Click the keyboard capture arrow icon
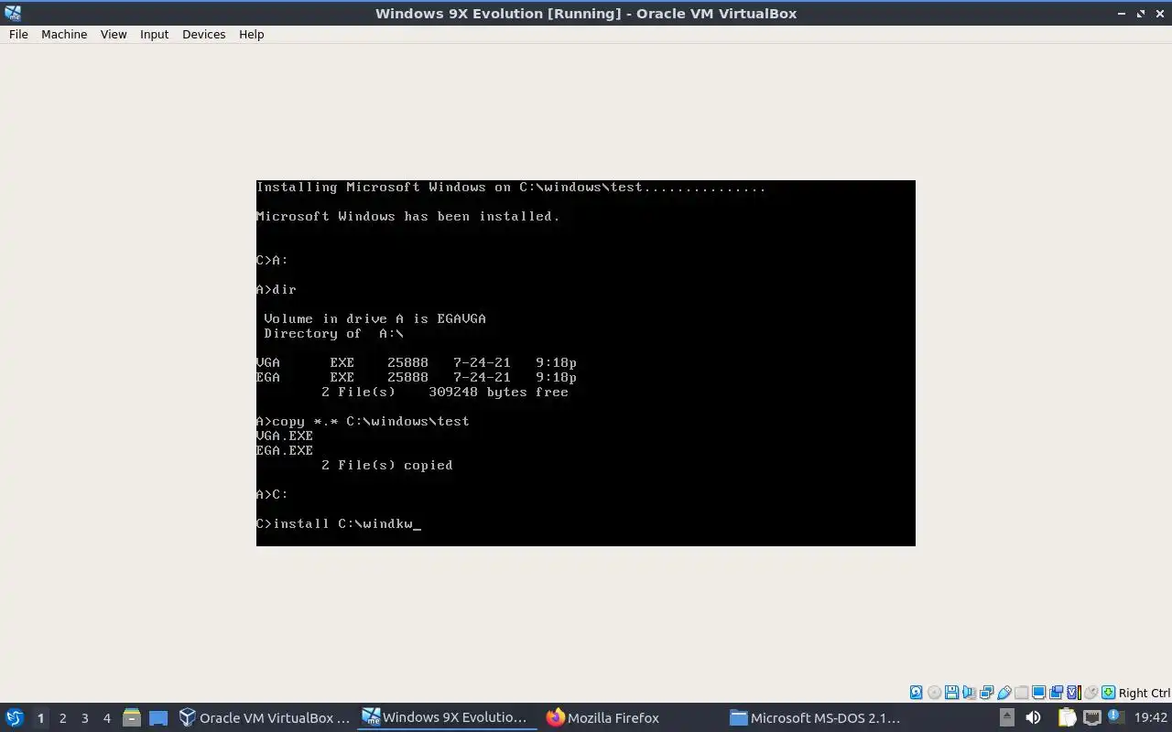This screenshot has height=732, width=1172. tap(1108, 693)
